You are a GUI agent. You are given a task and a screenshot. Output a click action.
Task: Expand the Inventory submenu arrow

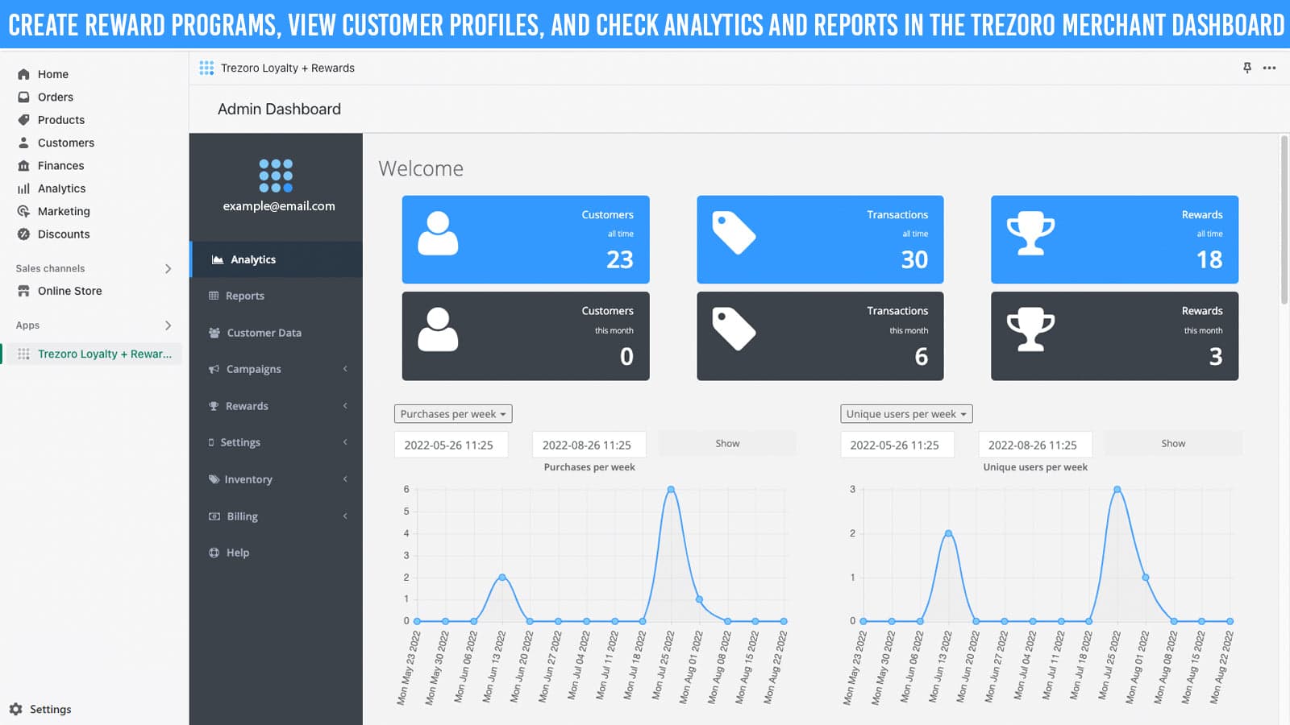(x=345, y=479)
